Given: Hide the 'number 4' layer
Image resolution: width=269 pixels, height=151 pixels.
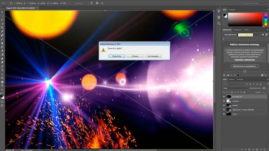Looking at the screenshot, I should (x=224, y=101).
